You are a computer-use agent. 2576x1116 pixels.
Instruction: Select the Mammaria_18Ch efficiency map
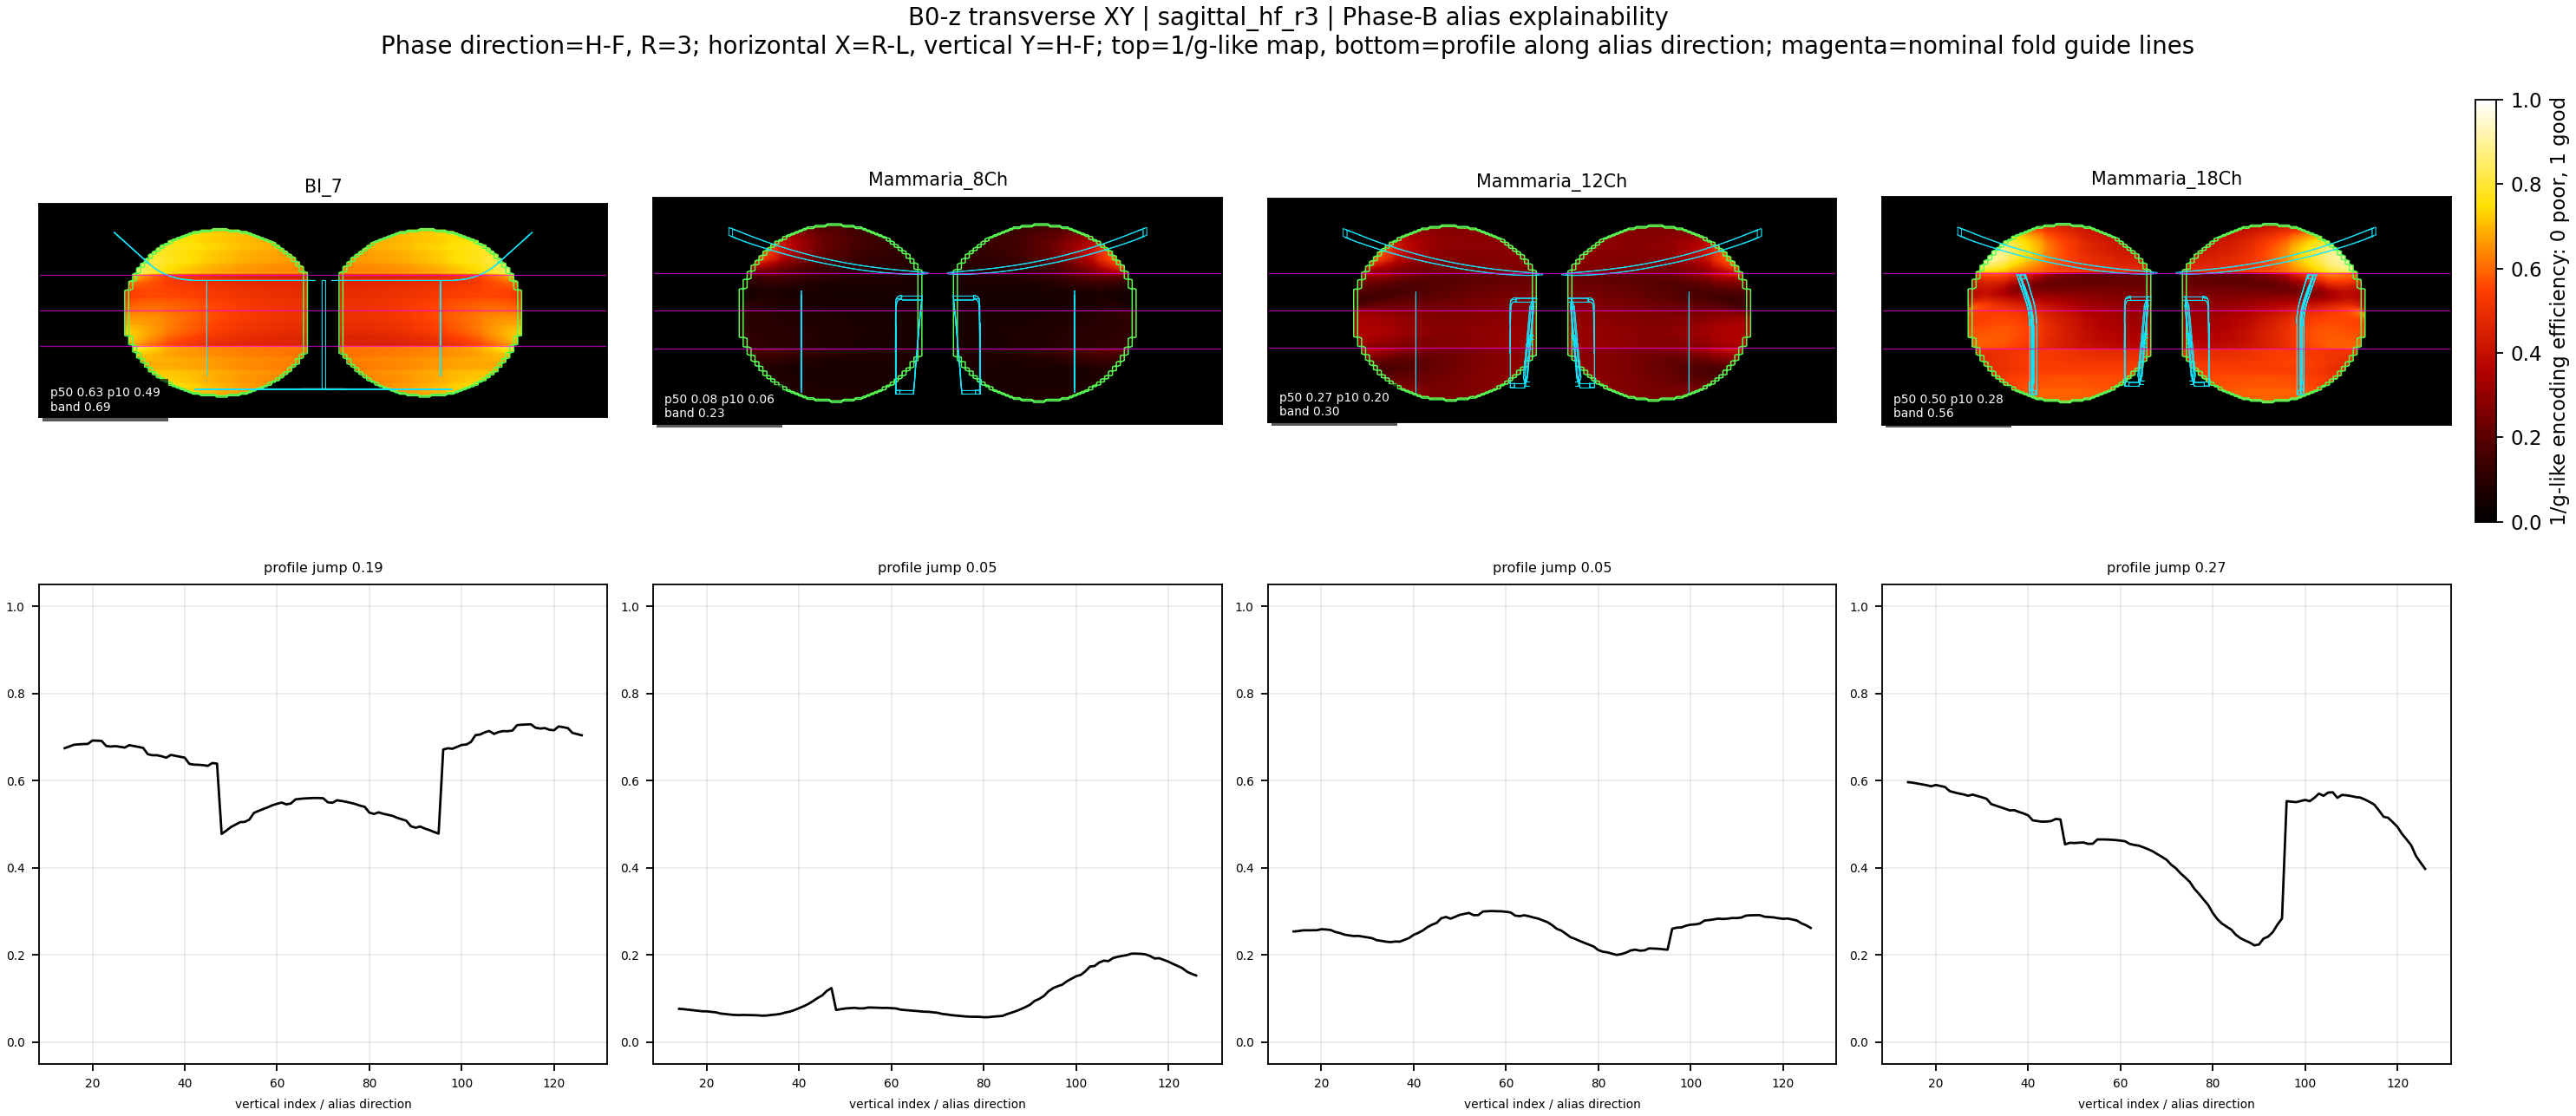pos(2166,310)
